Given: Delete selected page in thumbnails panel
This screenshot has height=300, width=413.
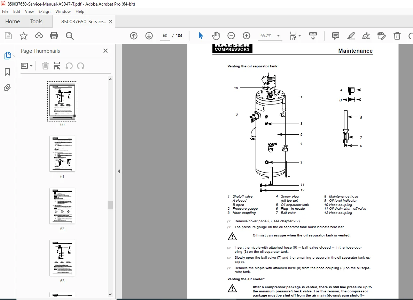Looking at the screenshot, I should pos(45,66).
